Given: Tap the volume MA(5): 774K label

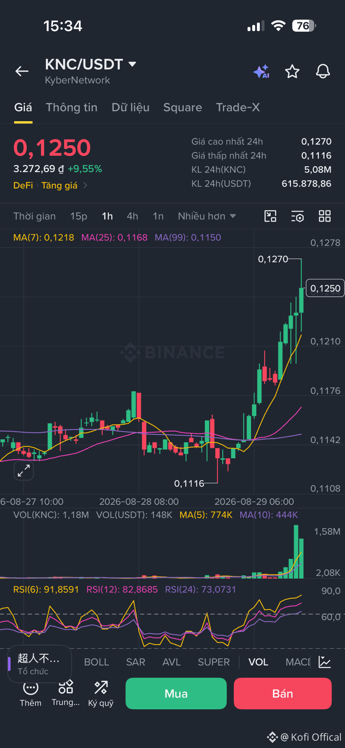Looking at the screenshot, I should [206, 515].
